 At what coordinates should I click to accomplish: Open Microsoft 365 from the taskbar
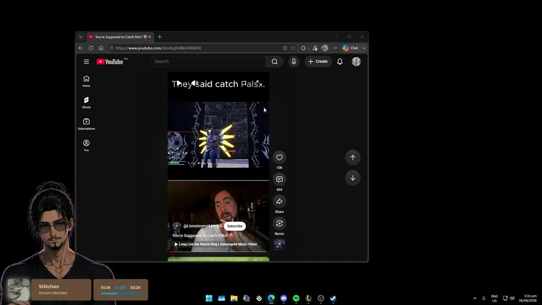point(246,298)
